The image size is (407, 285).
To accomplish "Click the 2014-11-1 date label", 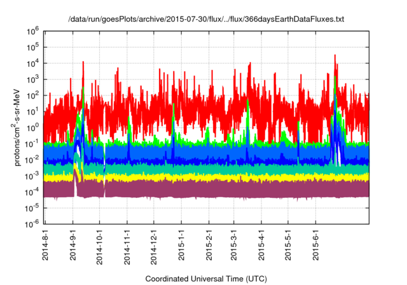I will (x=127, y=247).
